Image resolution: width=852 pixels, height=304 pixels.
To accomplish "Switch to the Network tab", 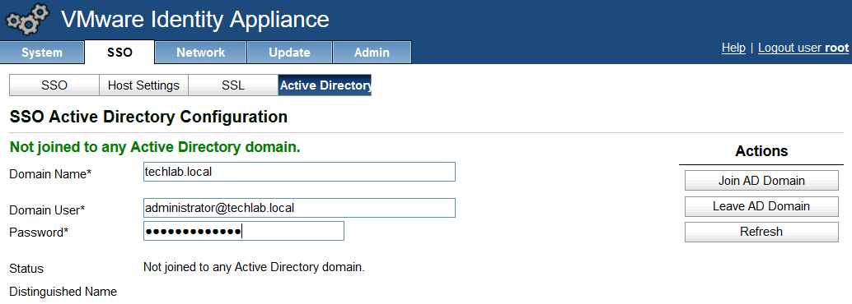I will pyautogui.click(x=200, y=53).
